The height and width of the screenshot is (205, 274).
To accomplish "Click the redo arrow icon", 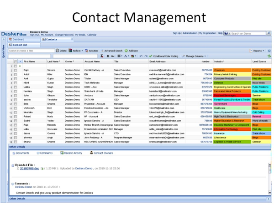I will 146,56.
